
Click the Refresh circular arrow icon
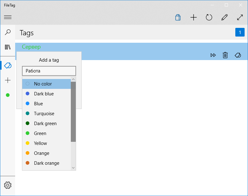(209, 17)
